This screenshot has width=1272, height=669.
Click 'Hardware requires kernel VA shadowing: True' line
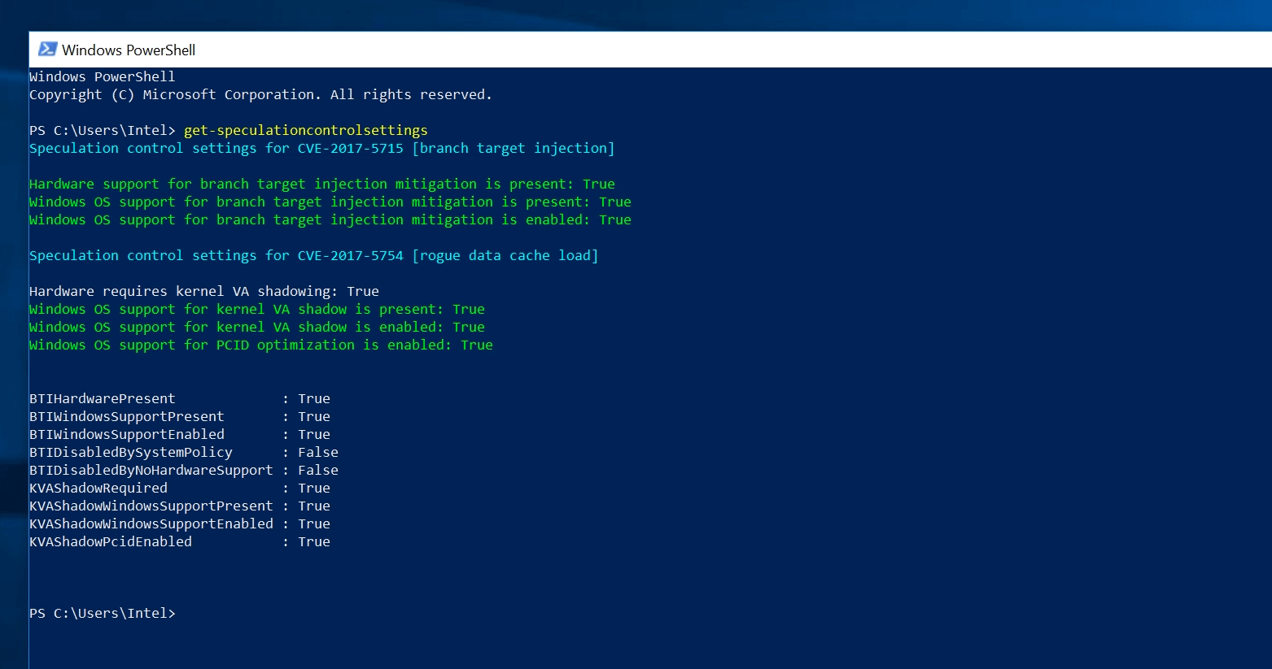coord(204,292)
